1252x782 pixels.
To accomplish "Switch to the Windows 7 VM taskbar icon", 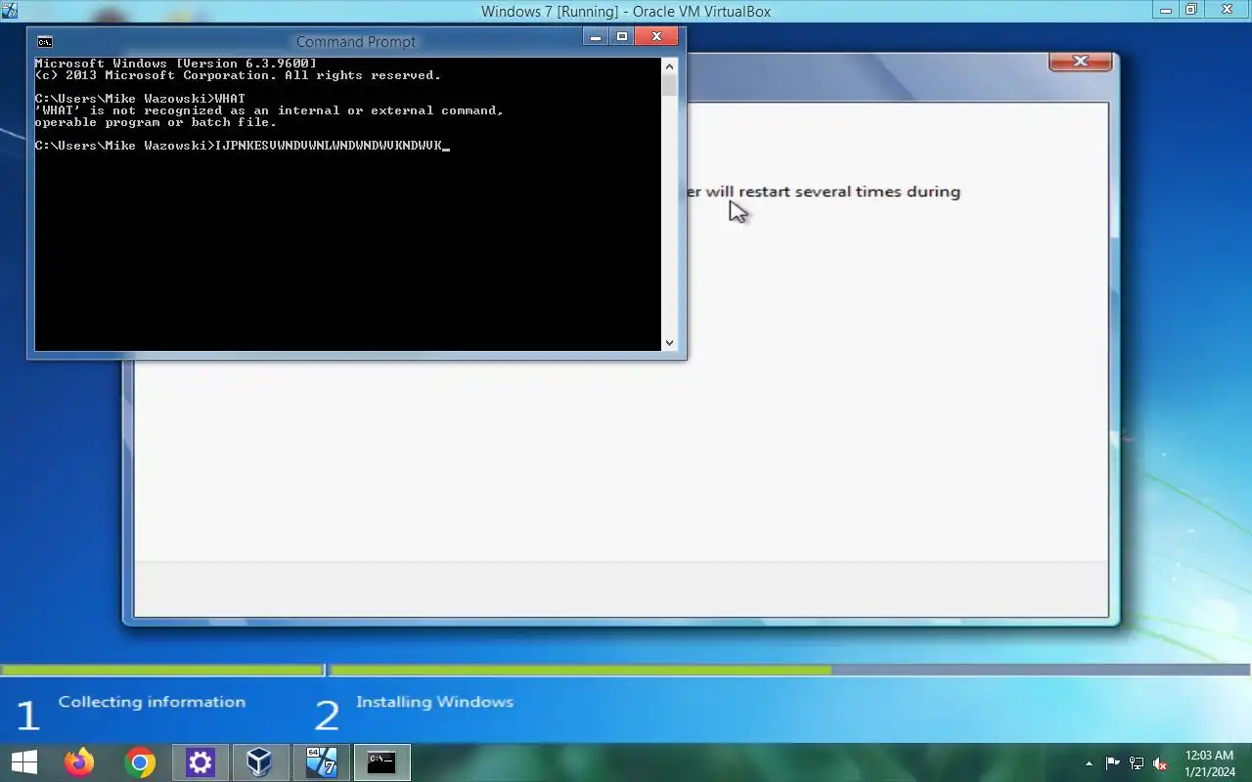I will [321, 762].
